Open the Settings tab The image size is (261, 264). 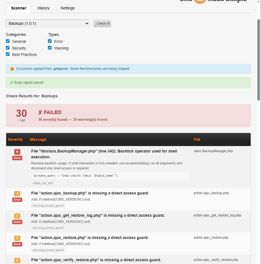(x=68, y=8)
